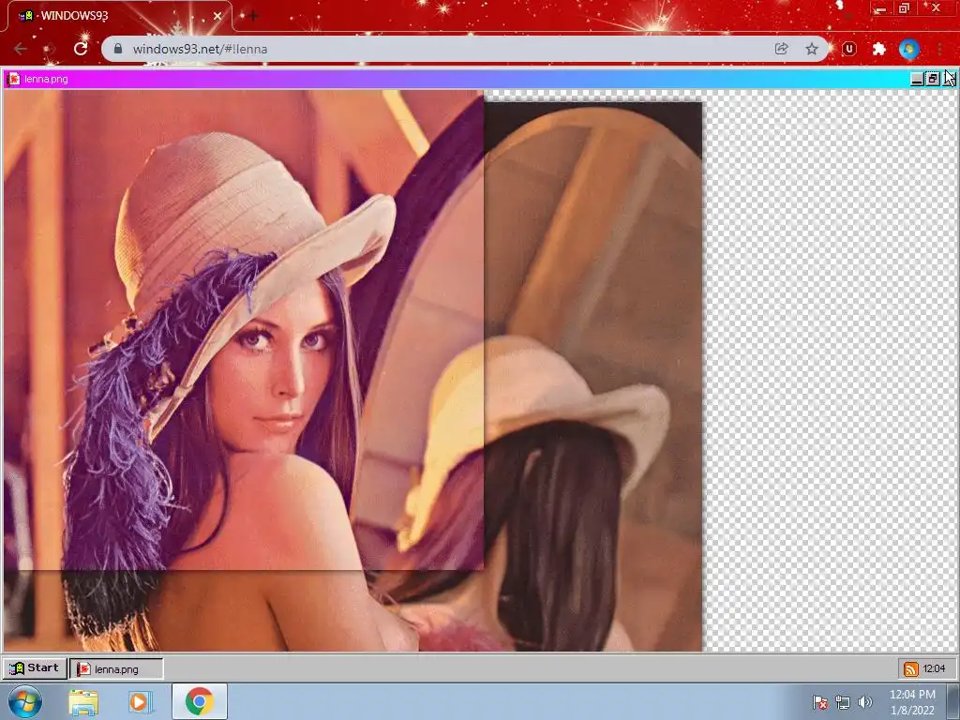Screen dimensions: 960x720
Task: Share this page via the share icon
Action: click(781, 49)
